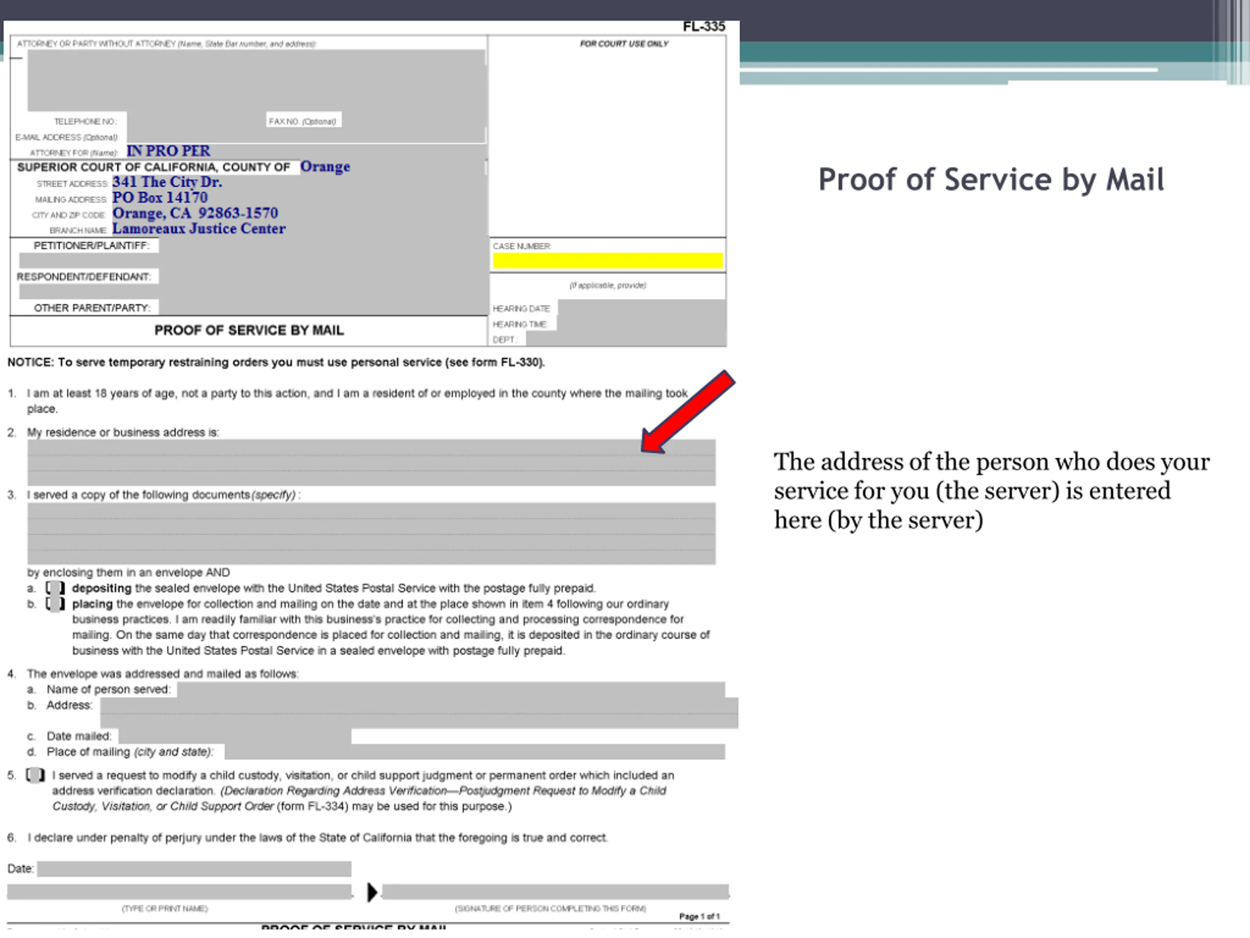Click the residence or business address field
1250x938 pixels.
tap(371, 463)
